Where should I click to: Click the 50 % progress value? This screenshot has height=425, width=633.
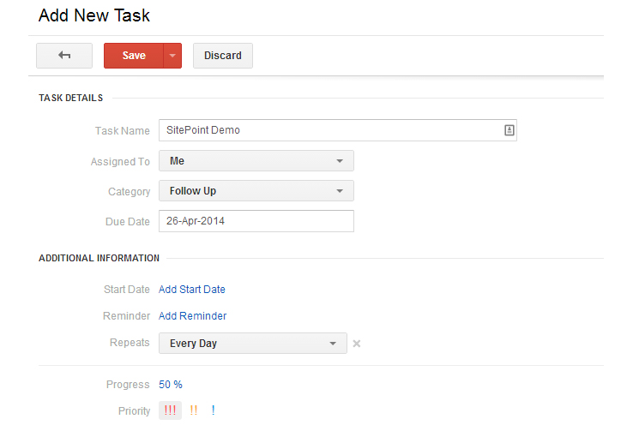[x=171, y=385]
